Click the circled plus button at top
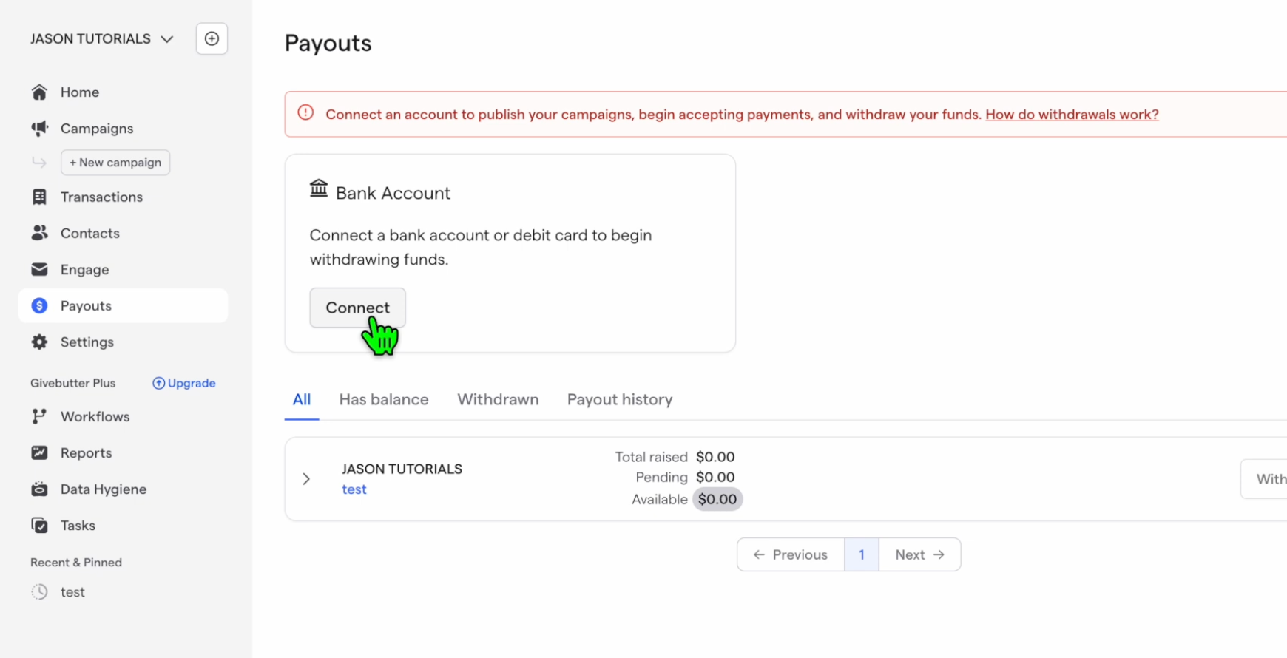 [x=212, y=38]
